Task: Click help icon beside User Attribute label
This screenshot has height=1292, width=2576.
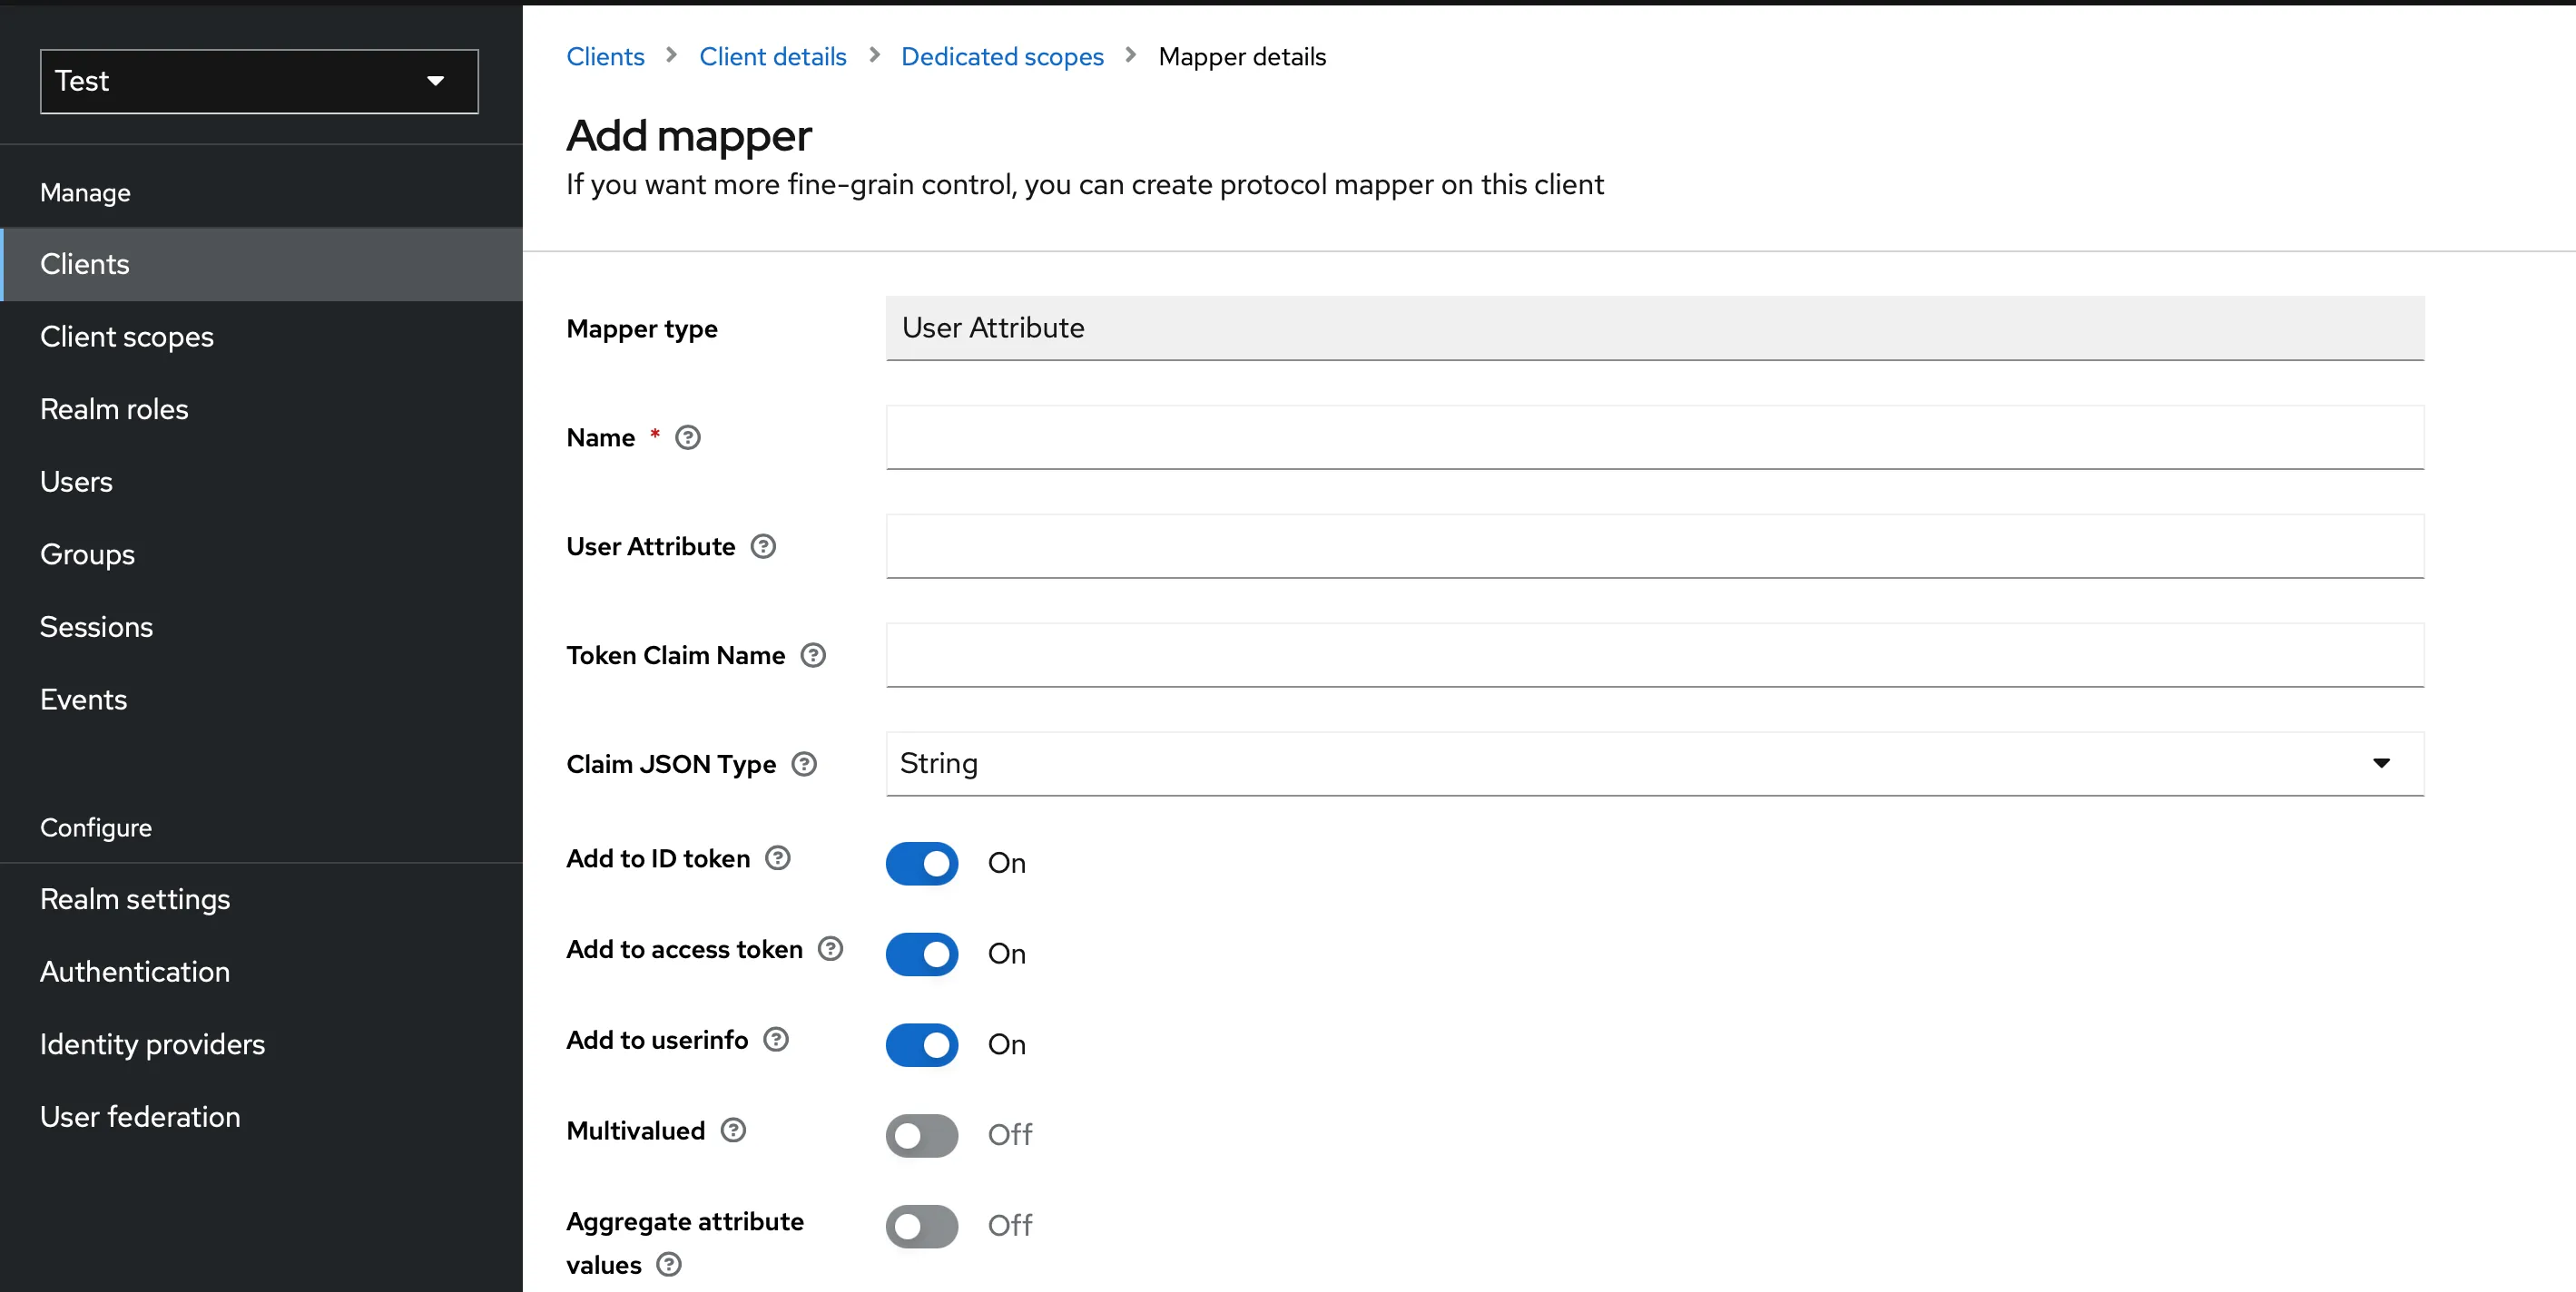Action: click(763, 546)
